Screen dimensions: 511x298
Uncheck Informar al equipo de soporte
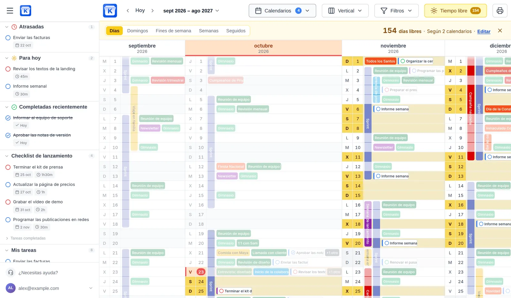[8, 118]
